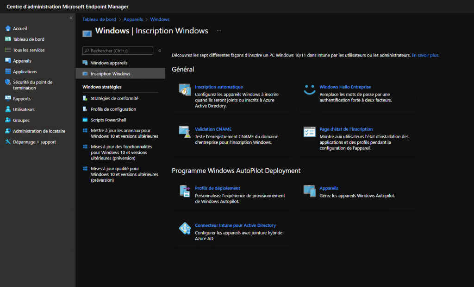Click the Administration de locataire icon
The width and height of the screenshot is (474, 287).
8,131
